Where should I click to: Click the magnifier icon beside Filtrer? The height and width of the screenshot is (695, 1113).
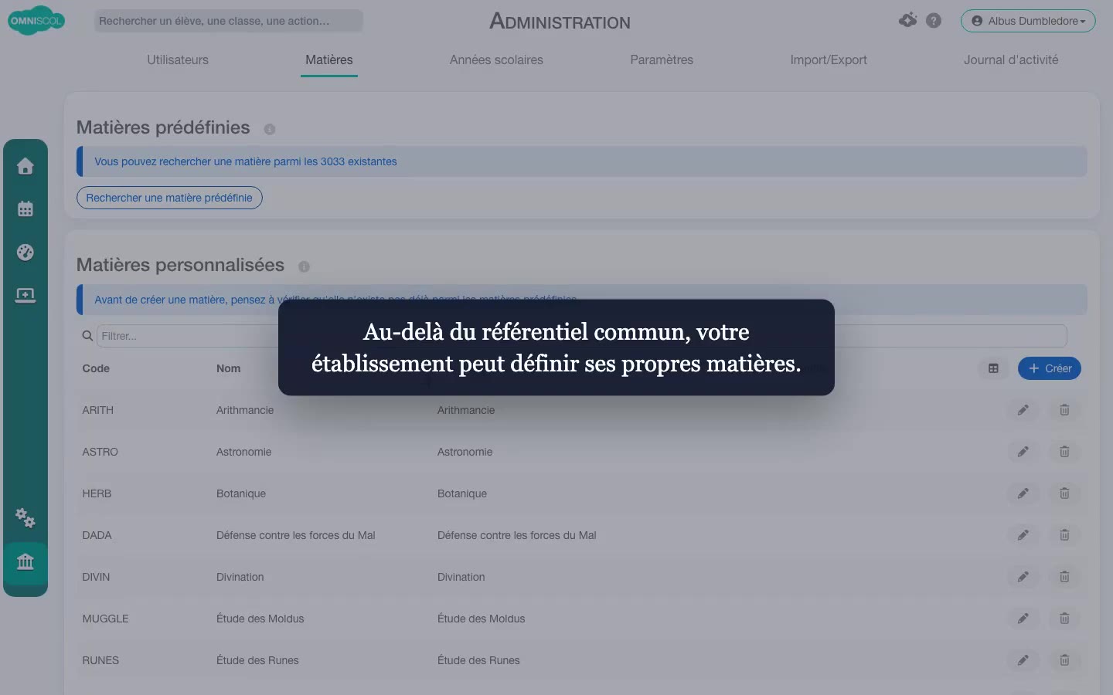point(87,336)
